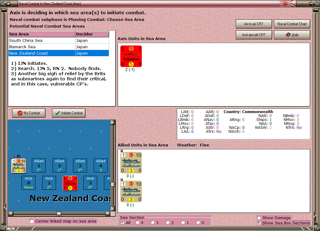Click the Allied 2 sea box section
Viewport: 320px width, 231px height.
click(x=59, y=166)
